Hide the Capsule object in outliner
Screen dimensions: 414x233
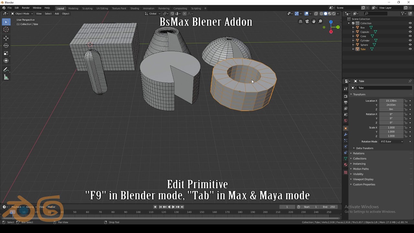click(410, 32)
